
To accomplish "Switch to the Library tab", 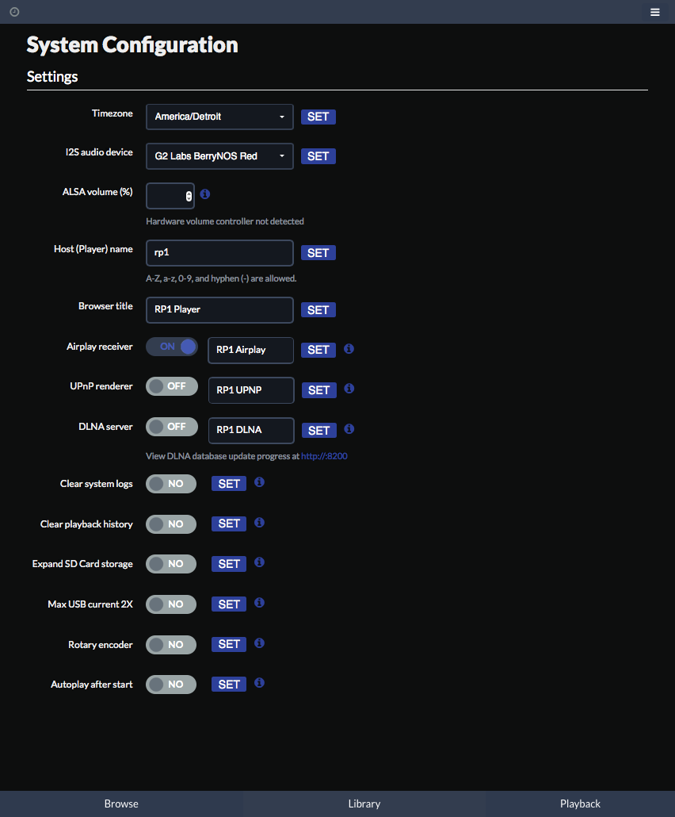I will tap(364, 804).
